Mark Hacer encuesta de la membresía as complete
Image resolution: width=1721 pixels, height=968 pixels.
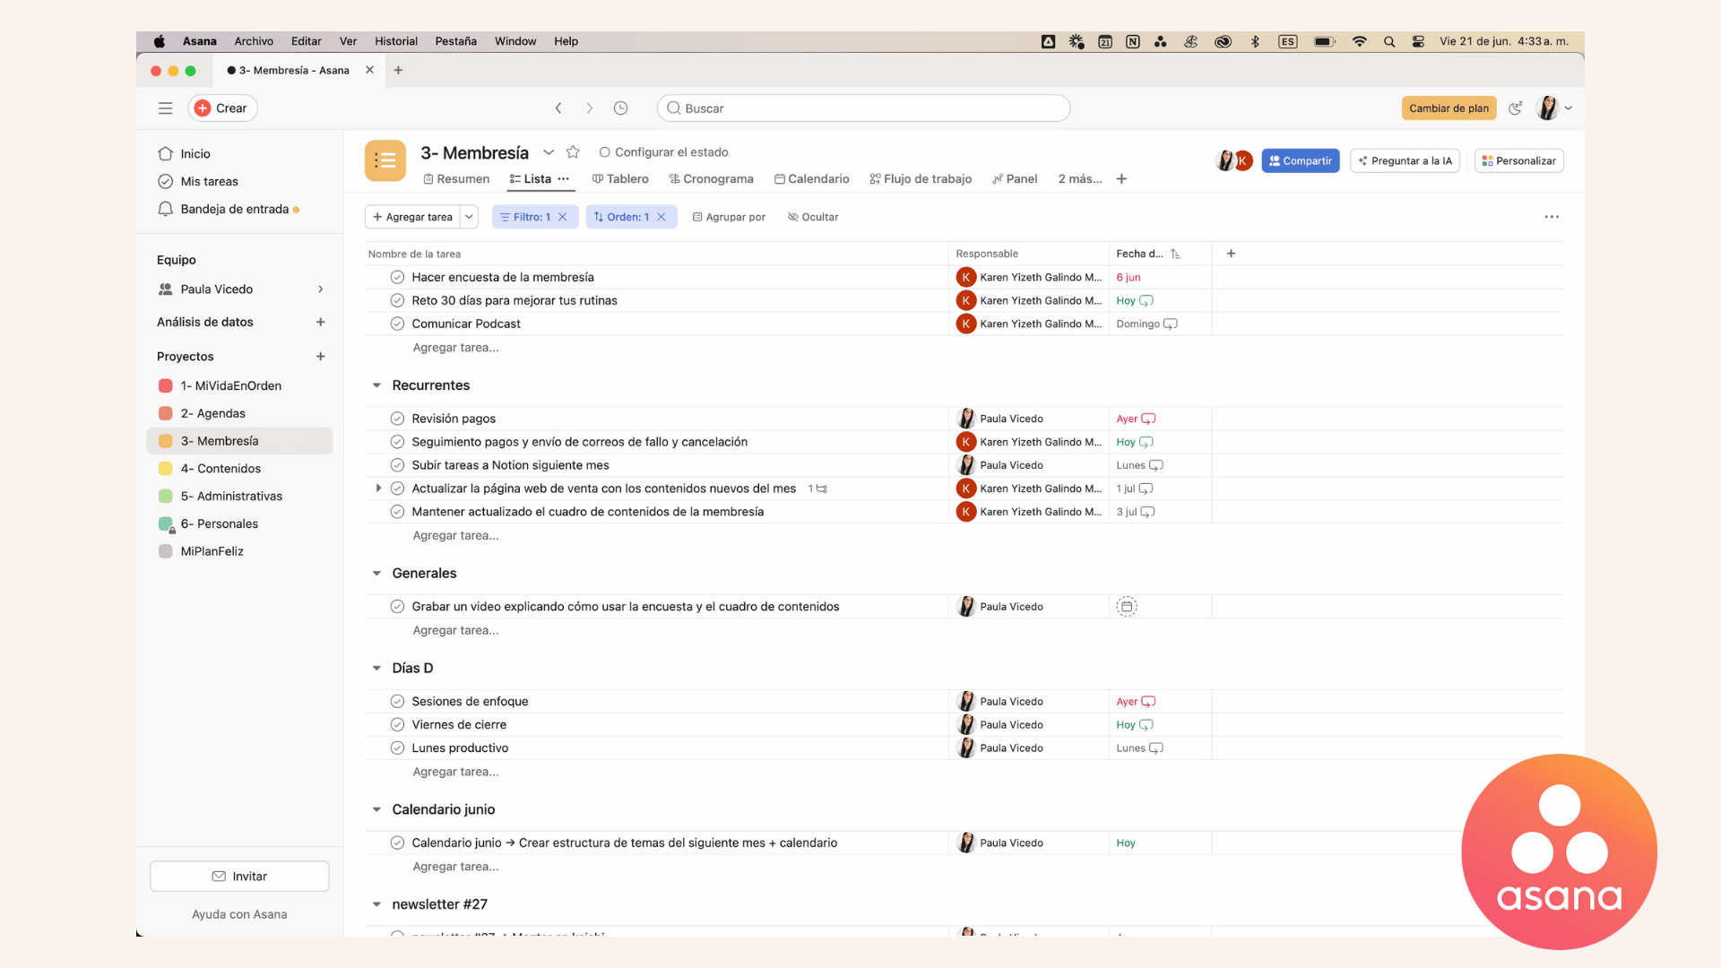(x=397, y=277)
